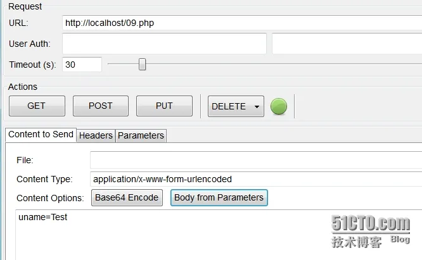This screenshot has width=422, height=260.
Task: Click the 51CTO.com watermark logo
Action: coord(371,224)
